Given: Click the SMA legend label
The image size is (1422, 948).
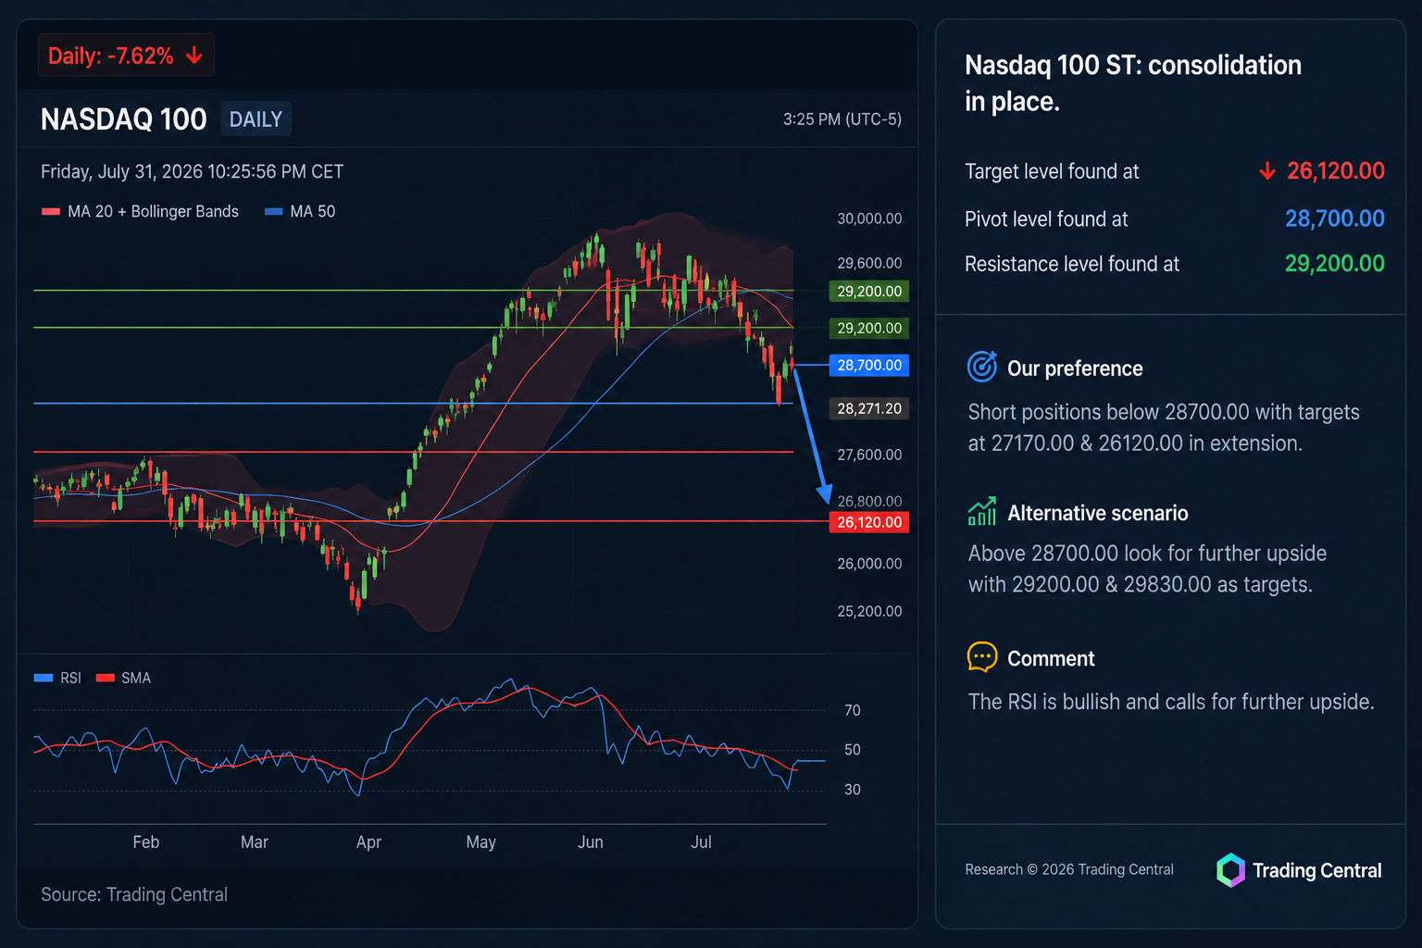Looking at the screenshot, I should pyautogui.click(x=136, y=678).
